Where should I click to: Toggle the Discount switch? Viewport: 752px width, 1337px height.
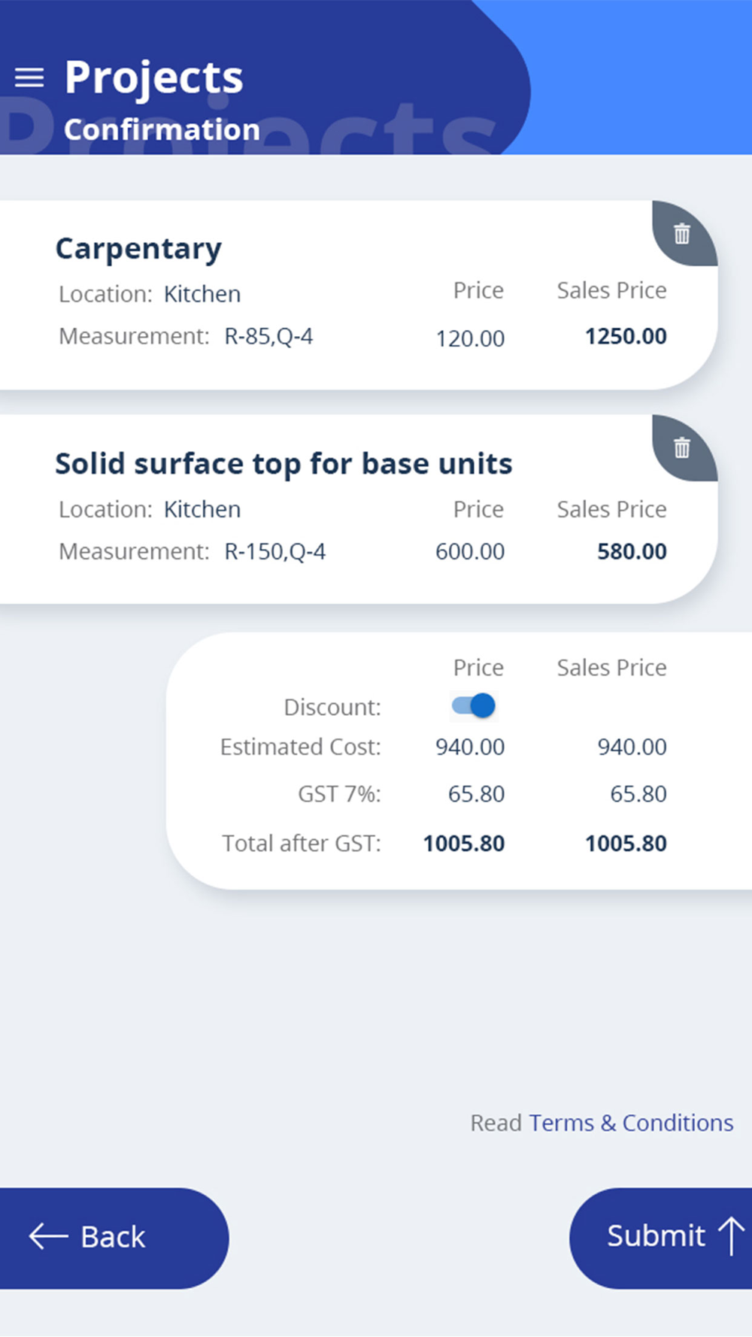point(474,705)
